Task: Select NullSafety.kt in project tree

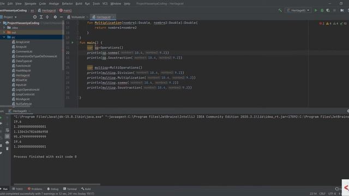Action: tap(23, 104)
